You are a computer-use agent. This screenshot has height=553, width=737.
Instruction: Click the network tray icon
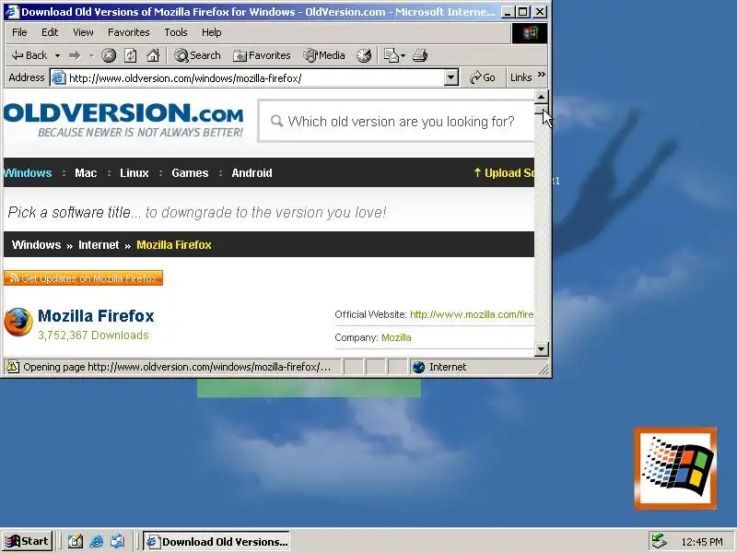659,542
